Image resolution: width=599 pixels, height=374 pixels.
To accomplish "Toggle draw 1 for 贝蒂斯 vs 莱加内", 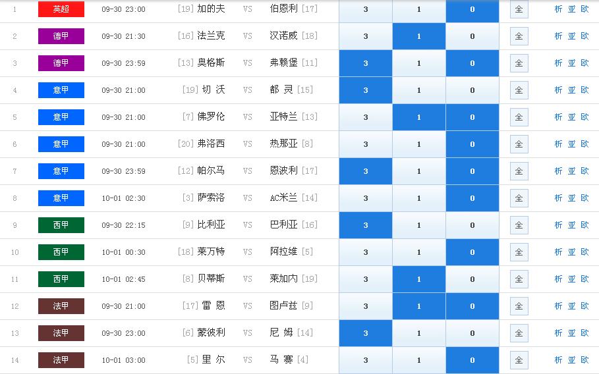I will 419,279.
